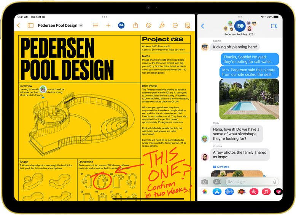The image size is (296, 215).
Task: Open the collaboration activity icon
Action: point(121,25)
